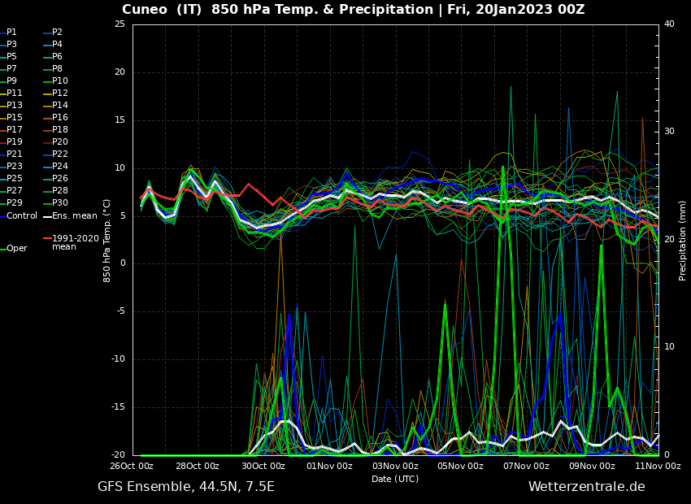Viewport: 691px width, 504px height.
Task: Click the P30 legend label
Action: coord(59,203)
